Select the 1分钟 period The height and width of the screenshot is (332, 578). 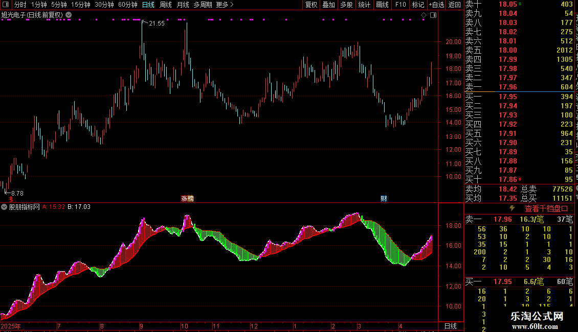tap(39, 5)
